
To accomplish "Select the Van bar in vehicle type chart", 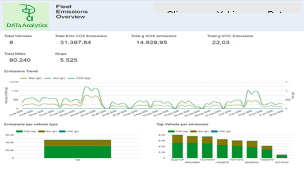I will [x=78, y=149].
